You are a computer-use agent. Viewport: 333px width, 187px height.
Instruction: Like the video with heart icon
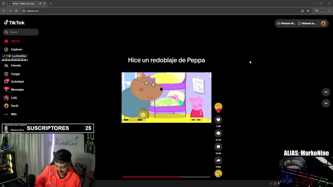[x=218, y=120]
